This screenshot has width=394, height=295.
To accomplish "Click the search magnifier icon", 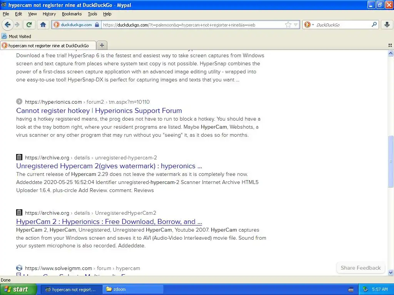I will click(374, 25).
